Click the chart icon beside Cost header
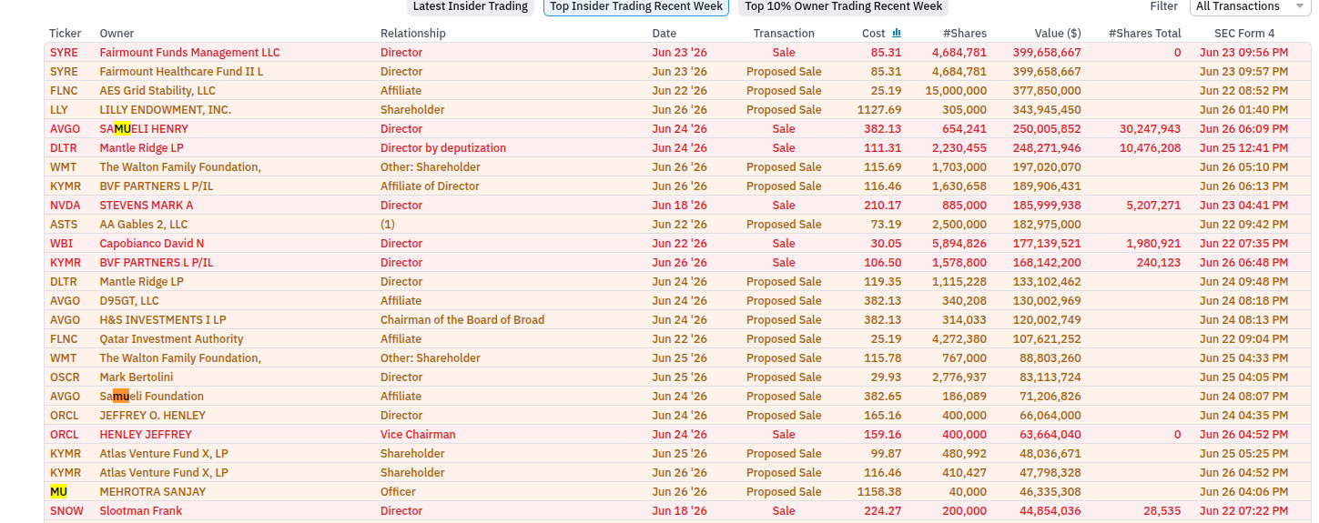This screenshot has width=1319, height=523. 897,33
